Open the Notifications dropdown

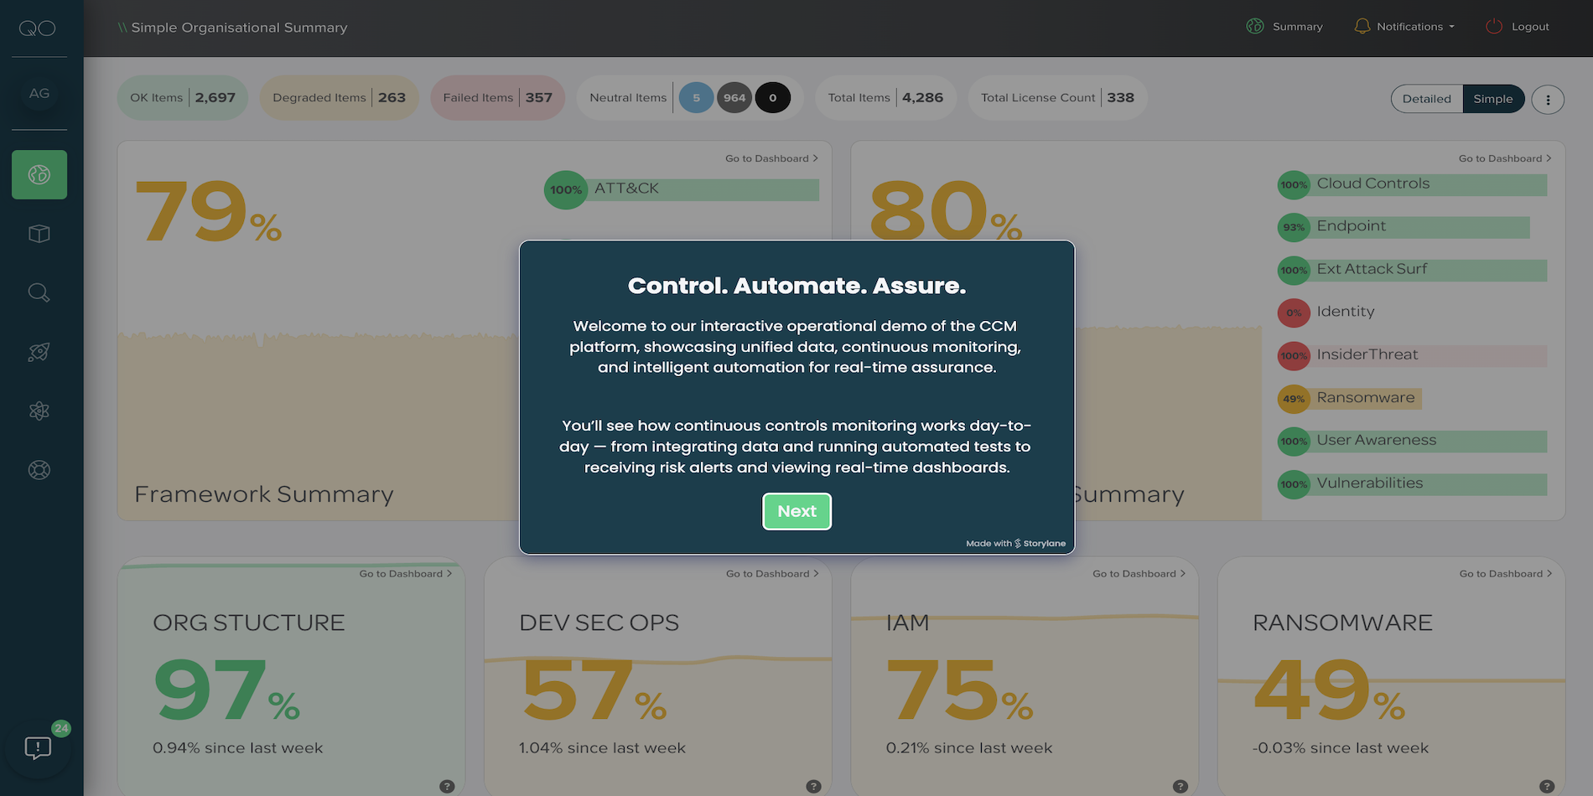(x=1406, y=27)
